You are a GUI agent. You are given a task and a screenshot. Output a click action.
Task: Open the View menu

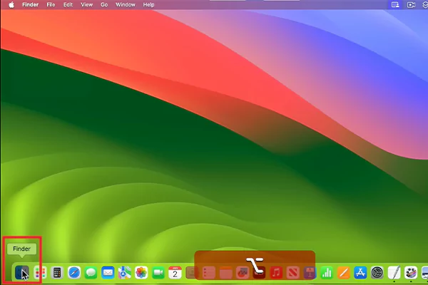[x=86, y=5]
